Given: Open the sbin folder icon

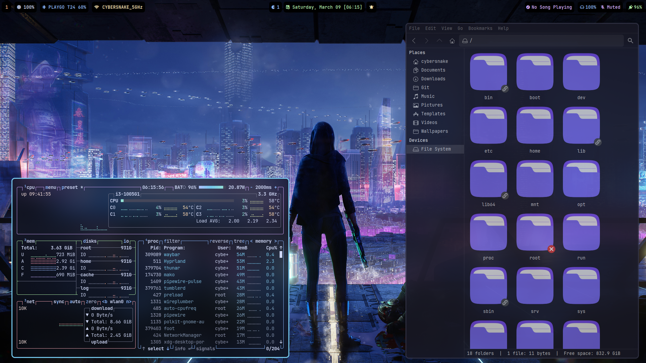Looking at the screenshot, I should [x=489, y=286].
